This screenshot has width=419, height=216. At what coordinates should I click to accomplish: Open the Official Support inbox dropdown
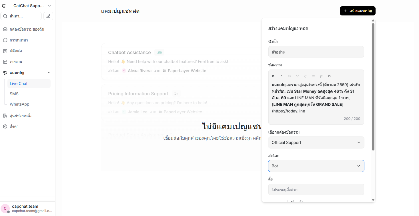pos(316,142)
